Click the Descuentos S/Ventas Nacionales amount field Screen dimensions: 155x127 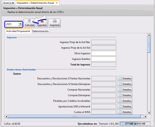(104, 78)
